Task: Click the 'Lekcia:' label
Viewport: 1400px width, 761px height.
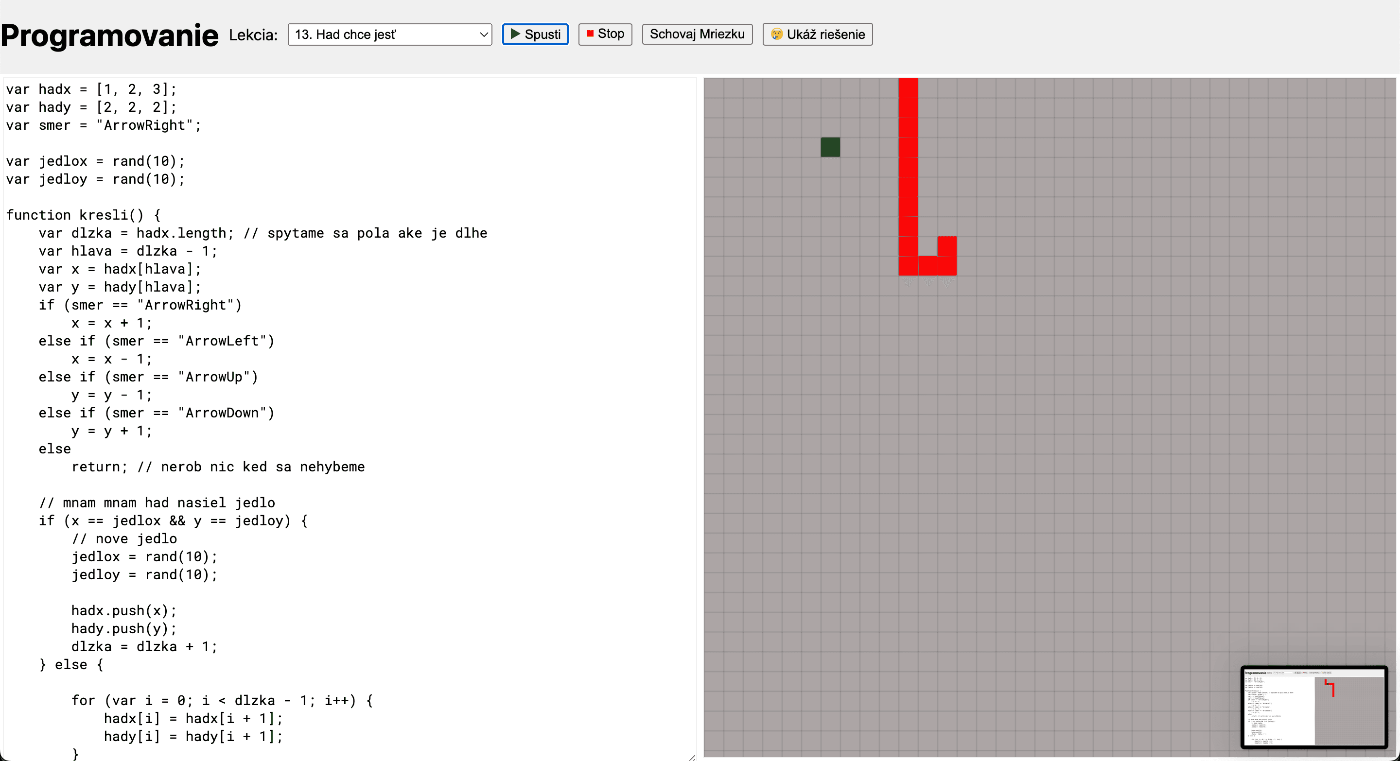Action: coord(253,35)
